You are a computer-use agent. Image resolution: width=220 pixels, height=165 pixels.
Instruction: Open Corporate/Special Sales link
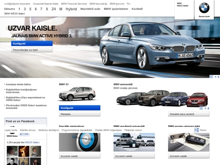46,4
